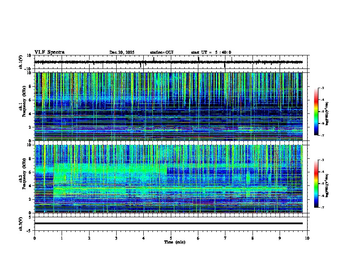Click time axis tick label "7"
Screen dimensions: 346x267
click(x=225, y=238)
